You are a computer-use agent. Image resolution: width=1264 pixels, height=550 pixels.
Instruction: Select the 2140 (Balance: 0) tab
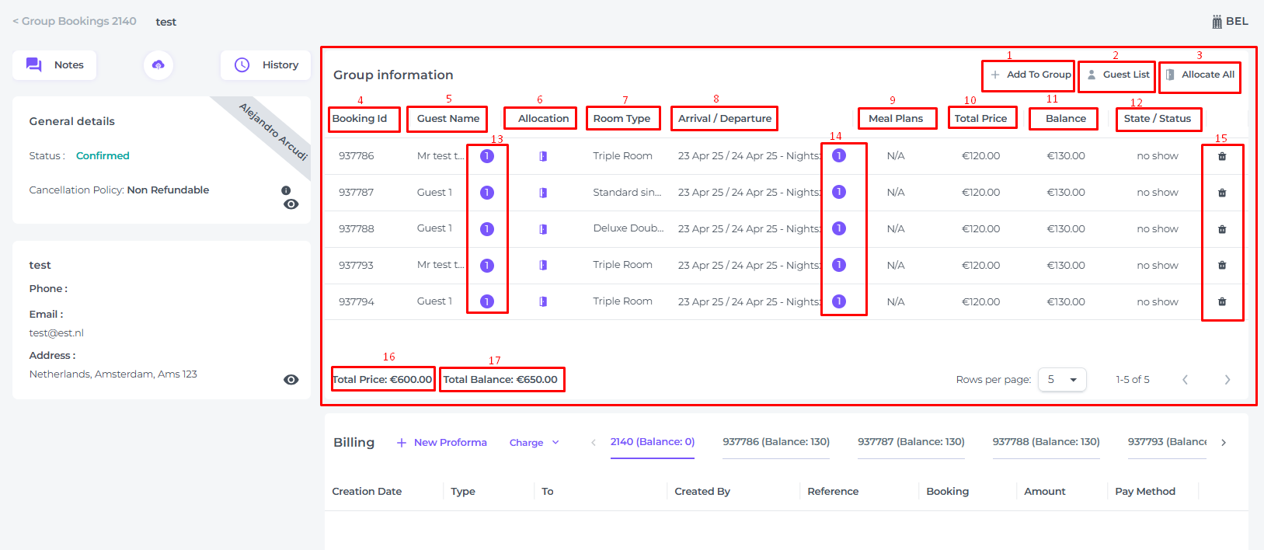652,442
